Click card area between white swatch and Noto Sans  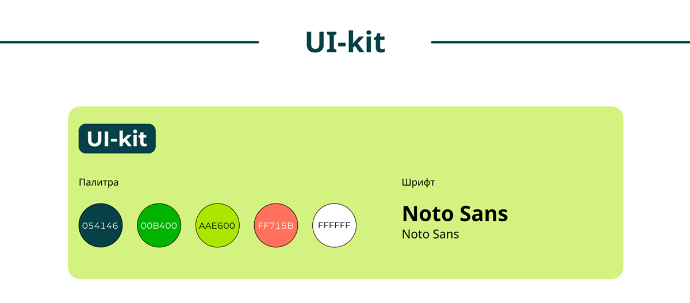pos(379,225)
